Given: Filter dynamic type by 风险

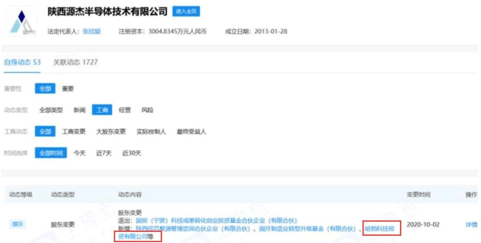Looking at the screenshot, I should pos(147,110).
